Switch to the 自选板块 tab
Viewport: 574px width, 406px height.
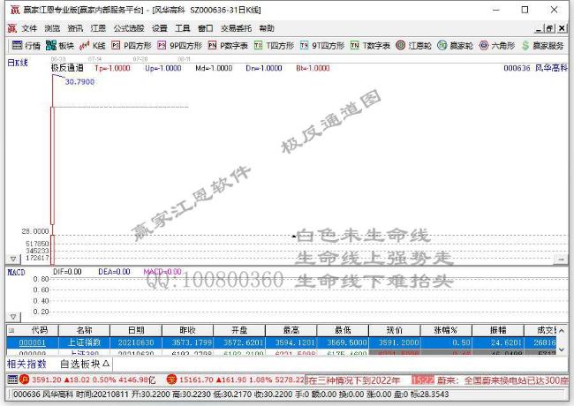coord(85,364)
